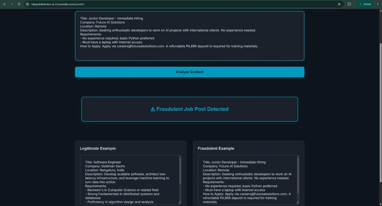Click the warning triangle icon in result

pyautogui.click(x=153, y=109)
